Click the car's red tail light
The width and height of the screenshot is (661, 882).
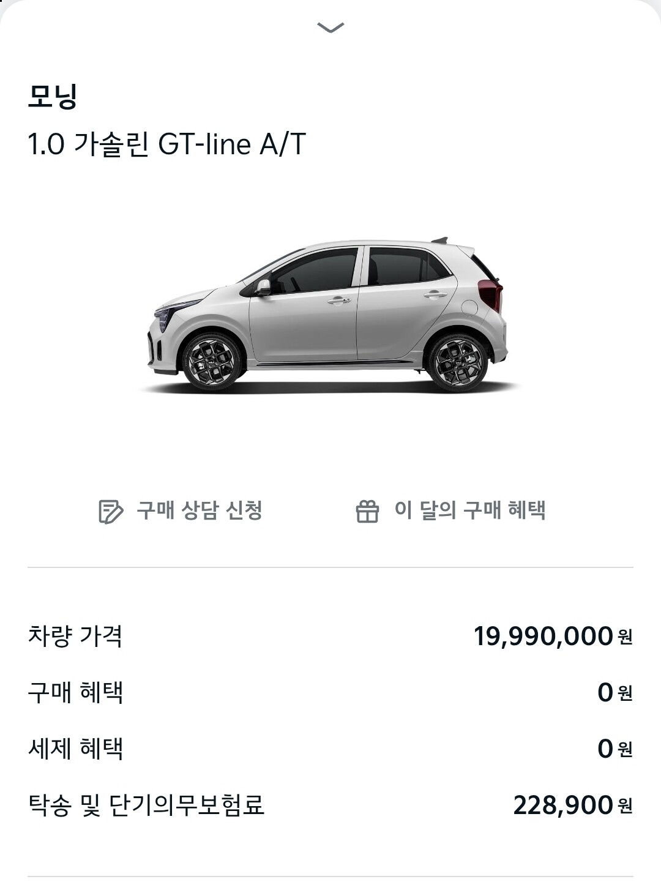point(491,295)
